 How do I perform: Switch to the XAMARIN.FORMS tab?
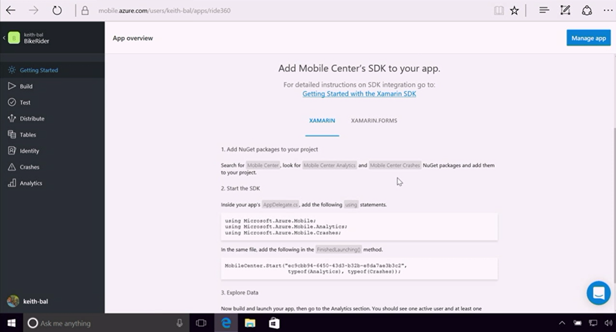374,121
